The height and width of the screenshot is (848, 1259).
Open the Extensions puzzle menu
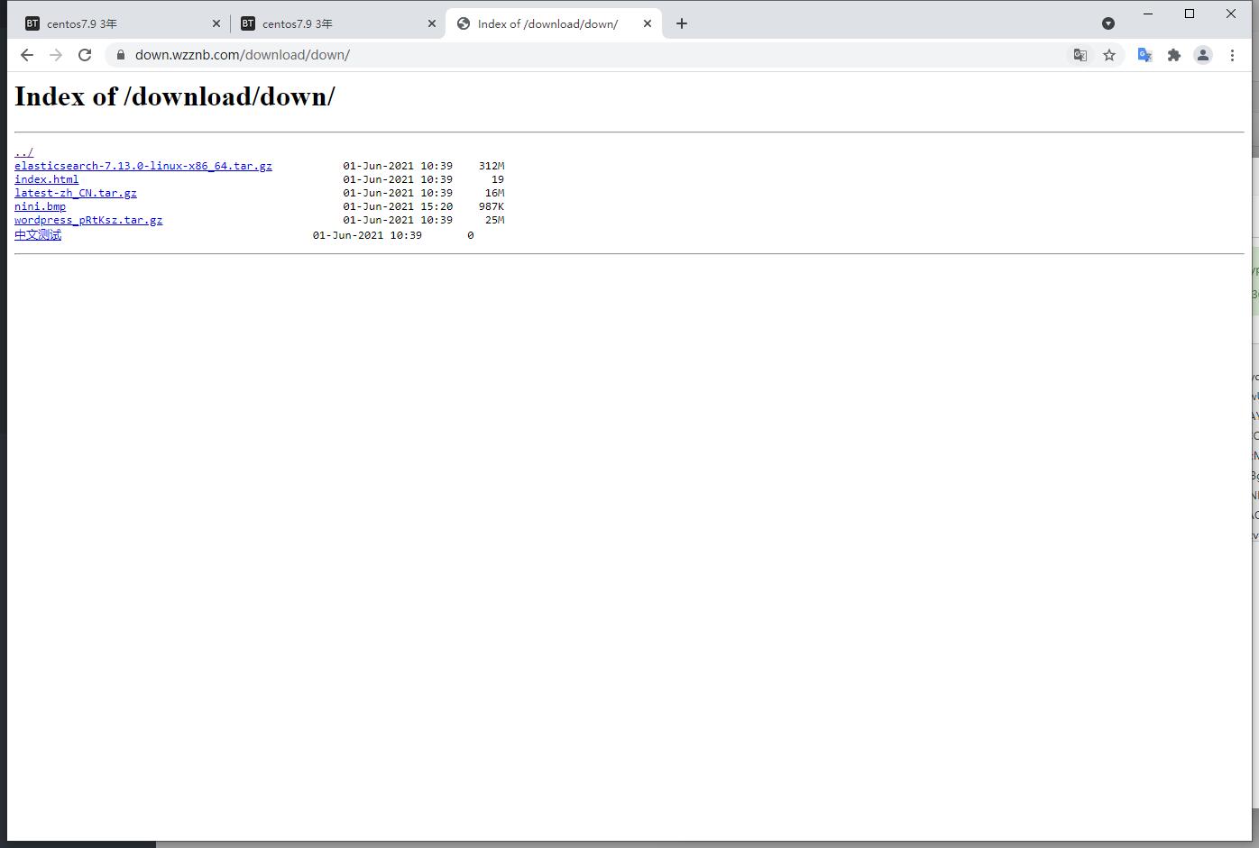point(1173,55)
